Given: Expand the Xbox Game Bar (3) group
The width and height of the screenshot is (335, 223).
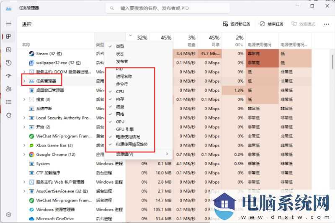Looking at the screenshot, I should coord(24,145).
